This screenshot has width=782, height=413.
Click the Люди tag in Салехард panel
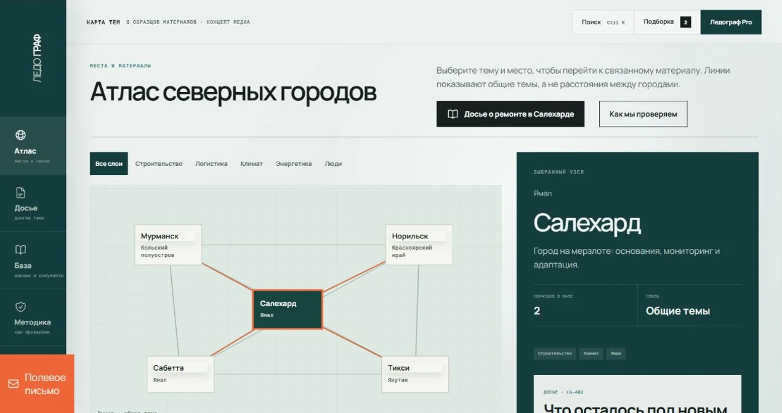pos(616,353)
